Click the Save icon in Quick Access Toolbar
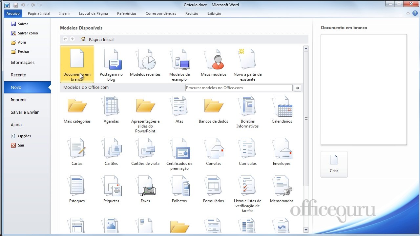The height and width of the screenshot is (236, 420). 15,5
